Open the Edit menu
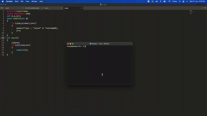 pos(22,1)
